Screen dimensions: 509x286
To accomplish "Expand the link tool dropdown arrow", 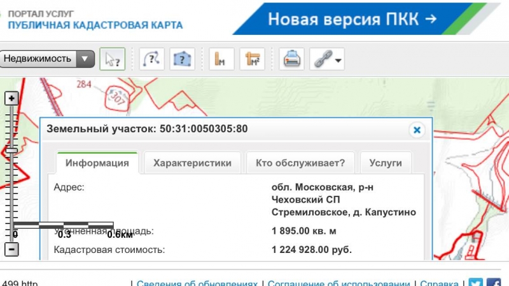I will click(338, 60).
